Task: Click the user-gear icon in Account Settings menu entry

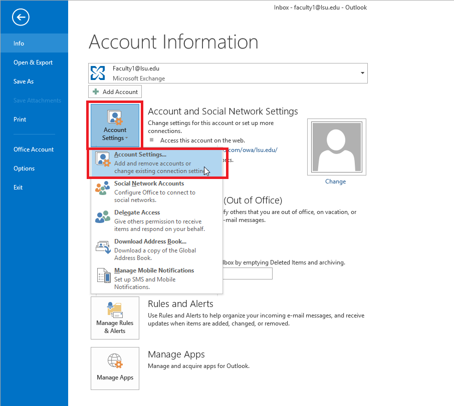Action: (x=103, y=159)
